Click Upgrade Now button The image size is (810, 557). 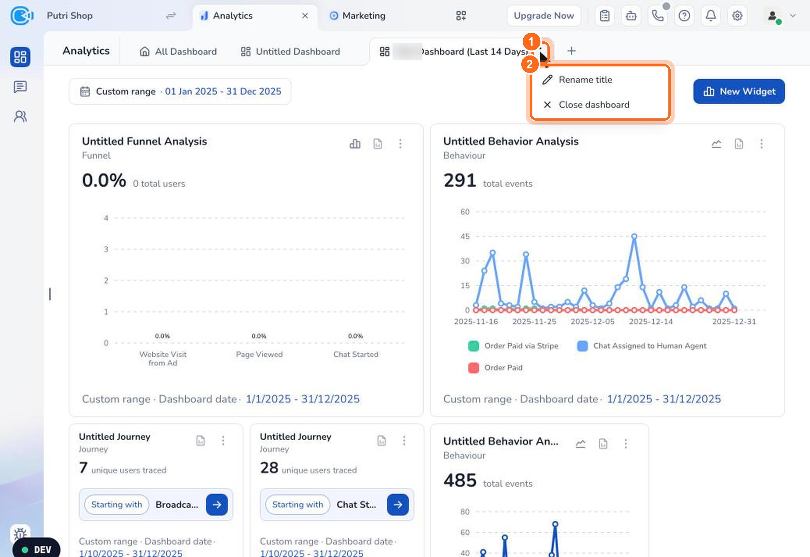click(544, 16)
